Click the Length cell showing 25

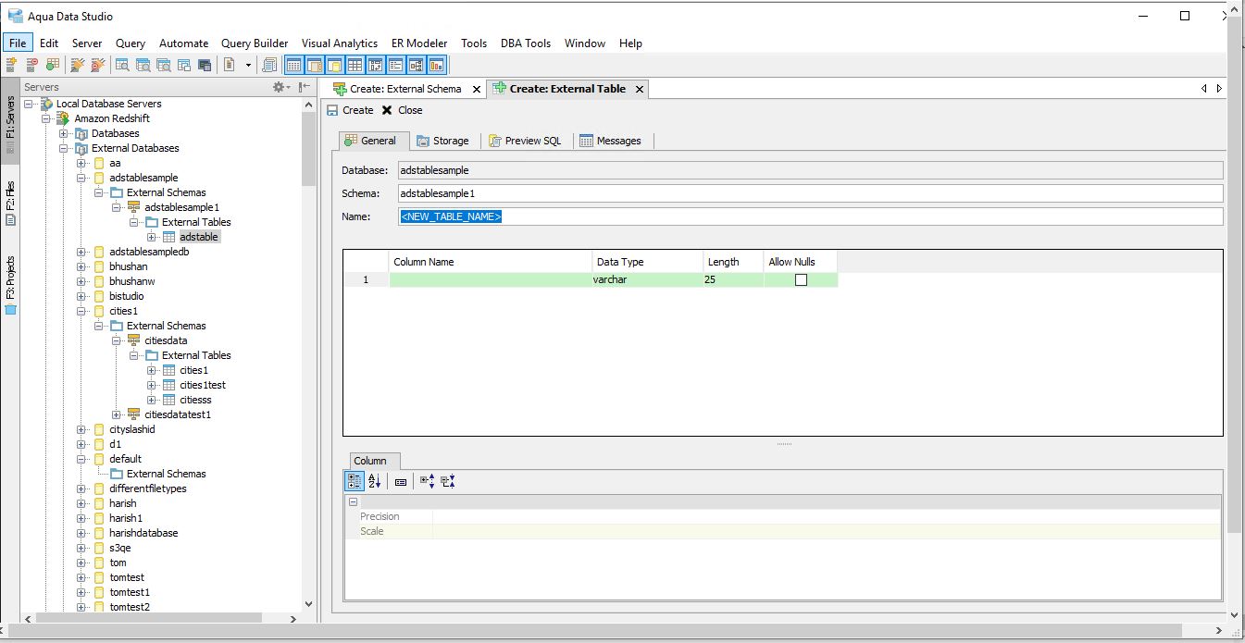click(732, 279)
